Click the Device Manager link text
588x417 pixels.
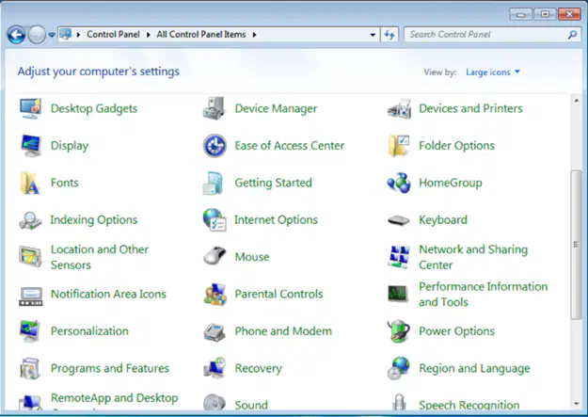click(276, 109)
